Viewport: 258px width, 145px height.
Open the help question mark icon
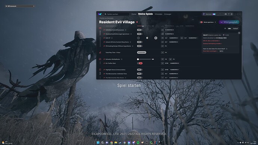click(x=229, y=14)
